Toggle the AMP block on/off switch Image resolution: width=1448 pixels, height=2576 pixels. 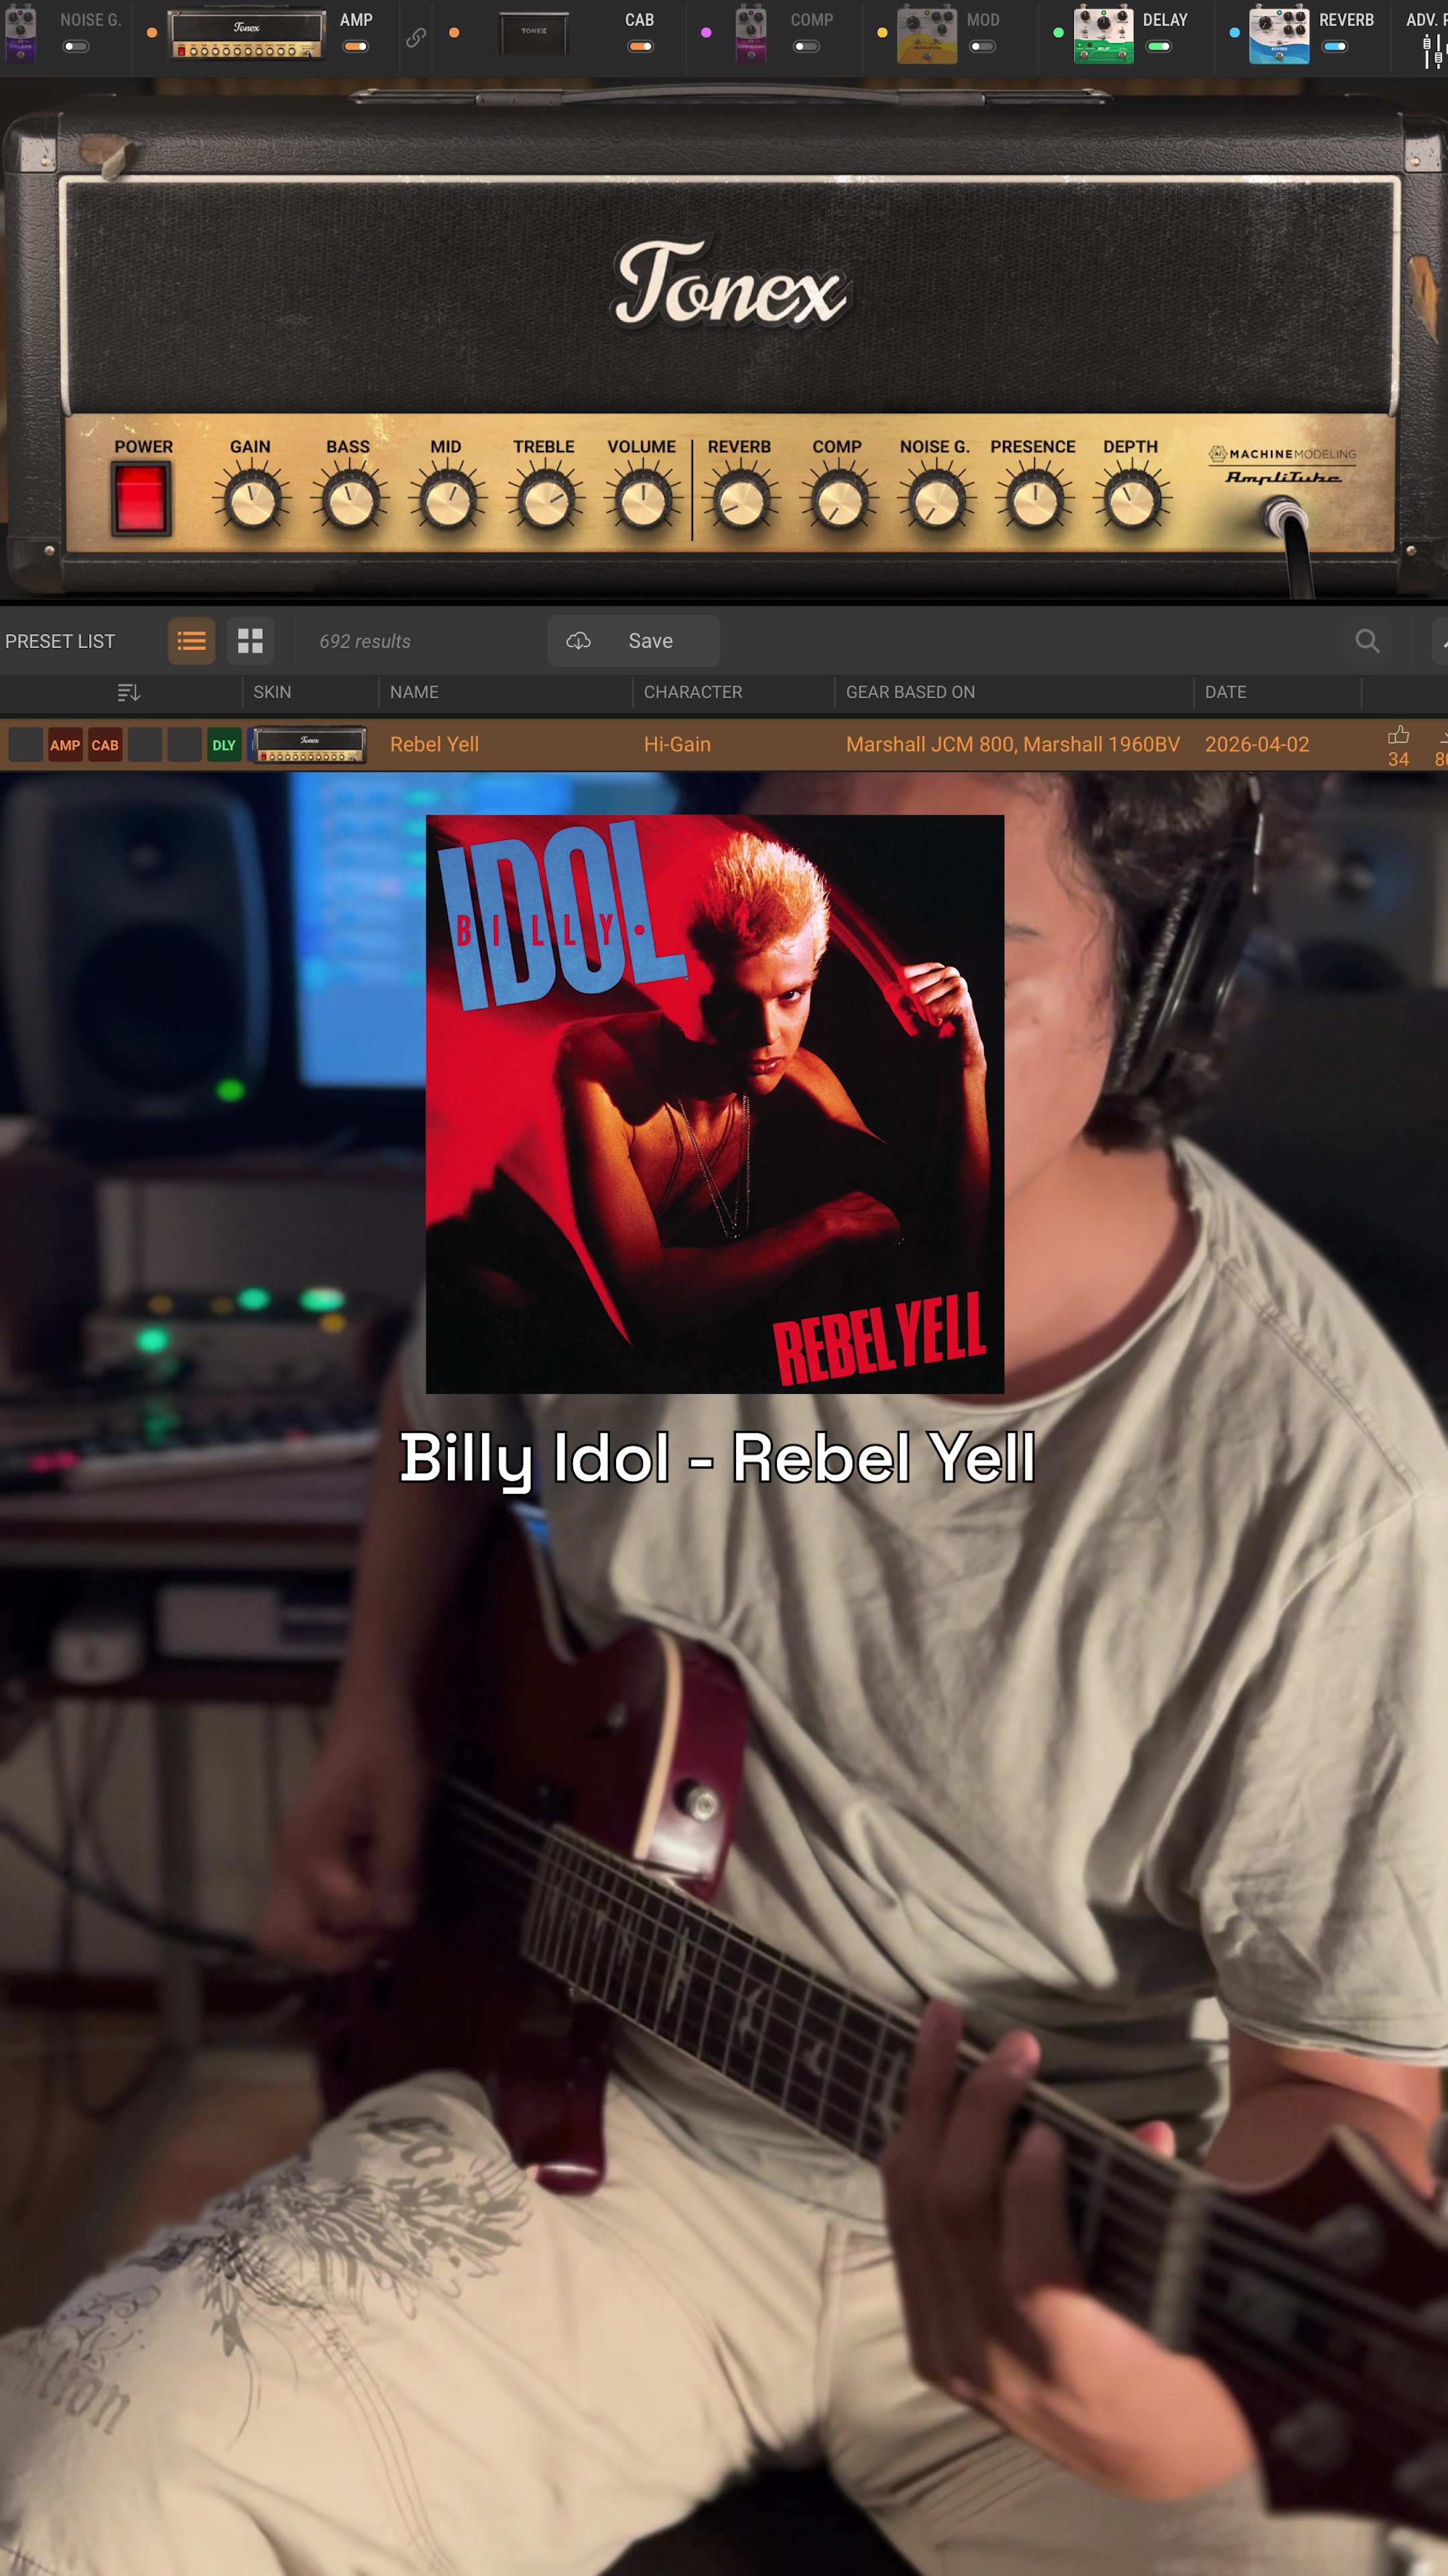click(356, 46)
